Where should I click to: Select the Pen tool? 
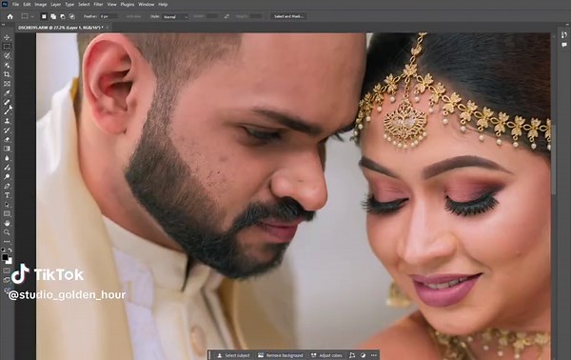coord(7,186)
